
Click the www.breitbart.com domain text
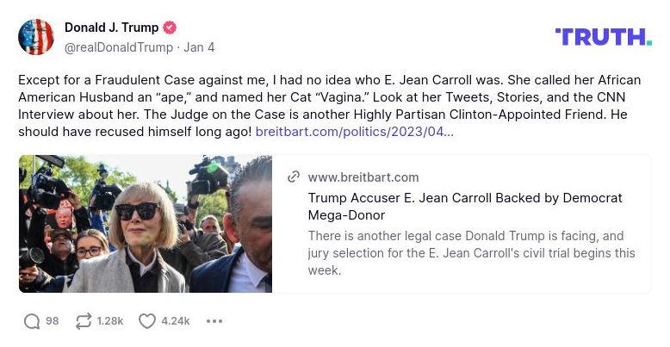pos(363,177)
